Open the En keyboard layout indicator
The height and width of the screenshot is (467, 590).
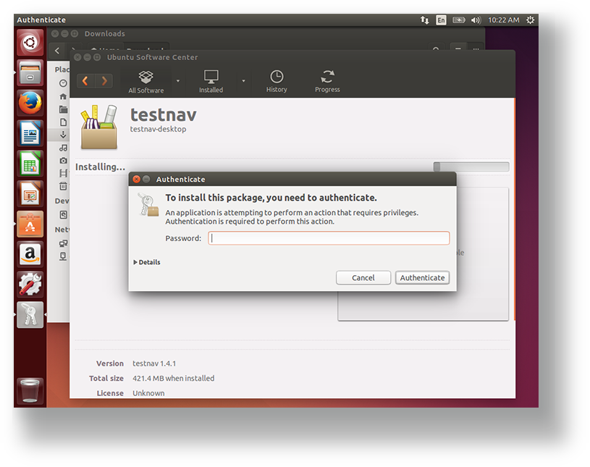(441, 20)
